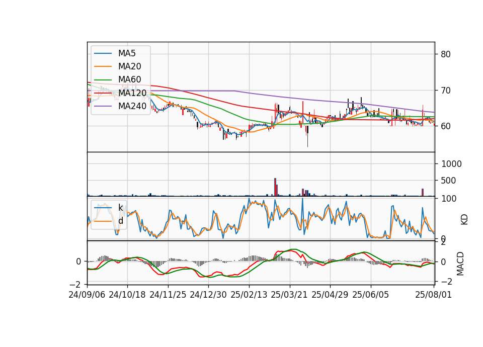Click the 25/06/05 date axis label
The image size is (483, 347).
coord(371,295)
